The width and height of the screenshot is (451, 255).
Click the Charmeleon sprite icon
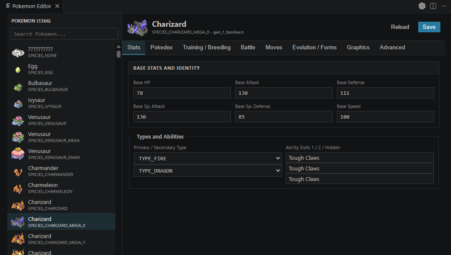(18, 188)
